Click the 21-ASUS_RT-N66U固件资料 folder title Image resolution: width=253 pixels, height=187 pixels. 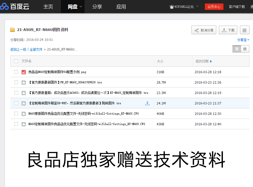coord(43,30)
